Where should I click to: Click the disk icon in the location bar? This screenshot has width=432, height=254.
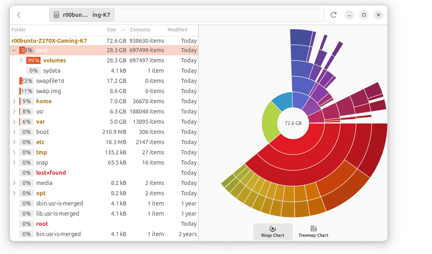pos(57,15)
